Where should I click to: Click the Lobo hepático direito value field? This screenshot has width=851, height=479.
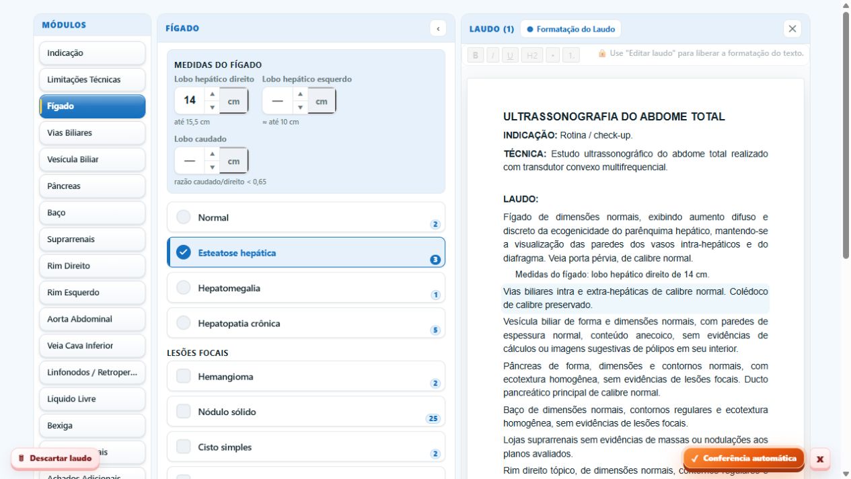[190, 101]
